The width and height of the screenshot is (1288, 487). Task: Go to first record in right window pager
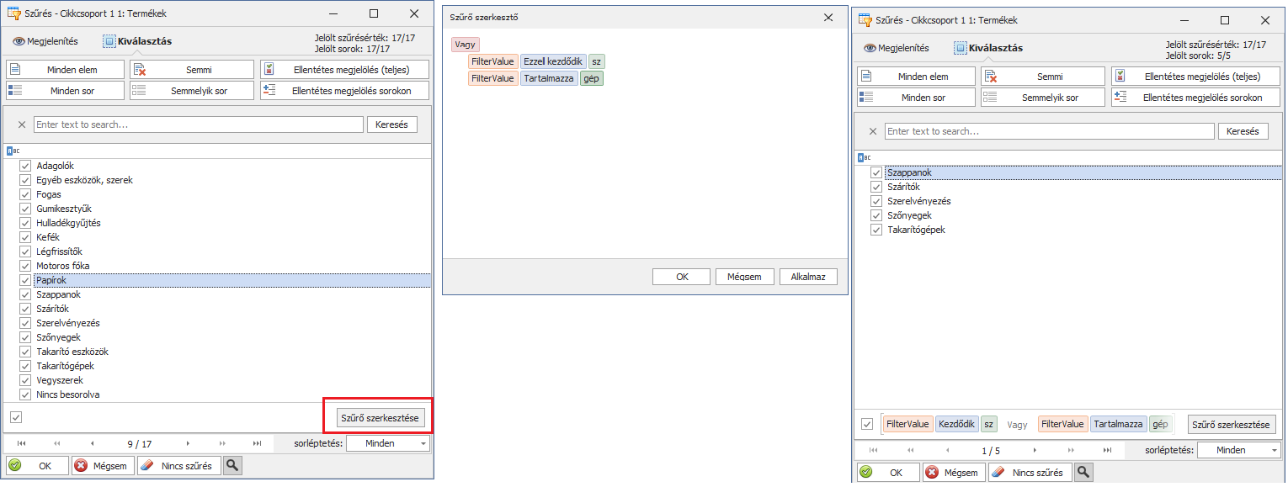point(872,450)
